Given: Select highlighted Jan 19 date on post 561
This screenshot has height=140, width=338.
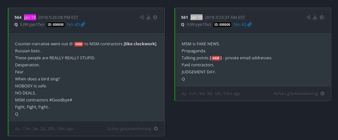Looking at the screenshot, I should [197, 17].
